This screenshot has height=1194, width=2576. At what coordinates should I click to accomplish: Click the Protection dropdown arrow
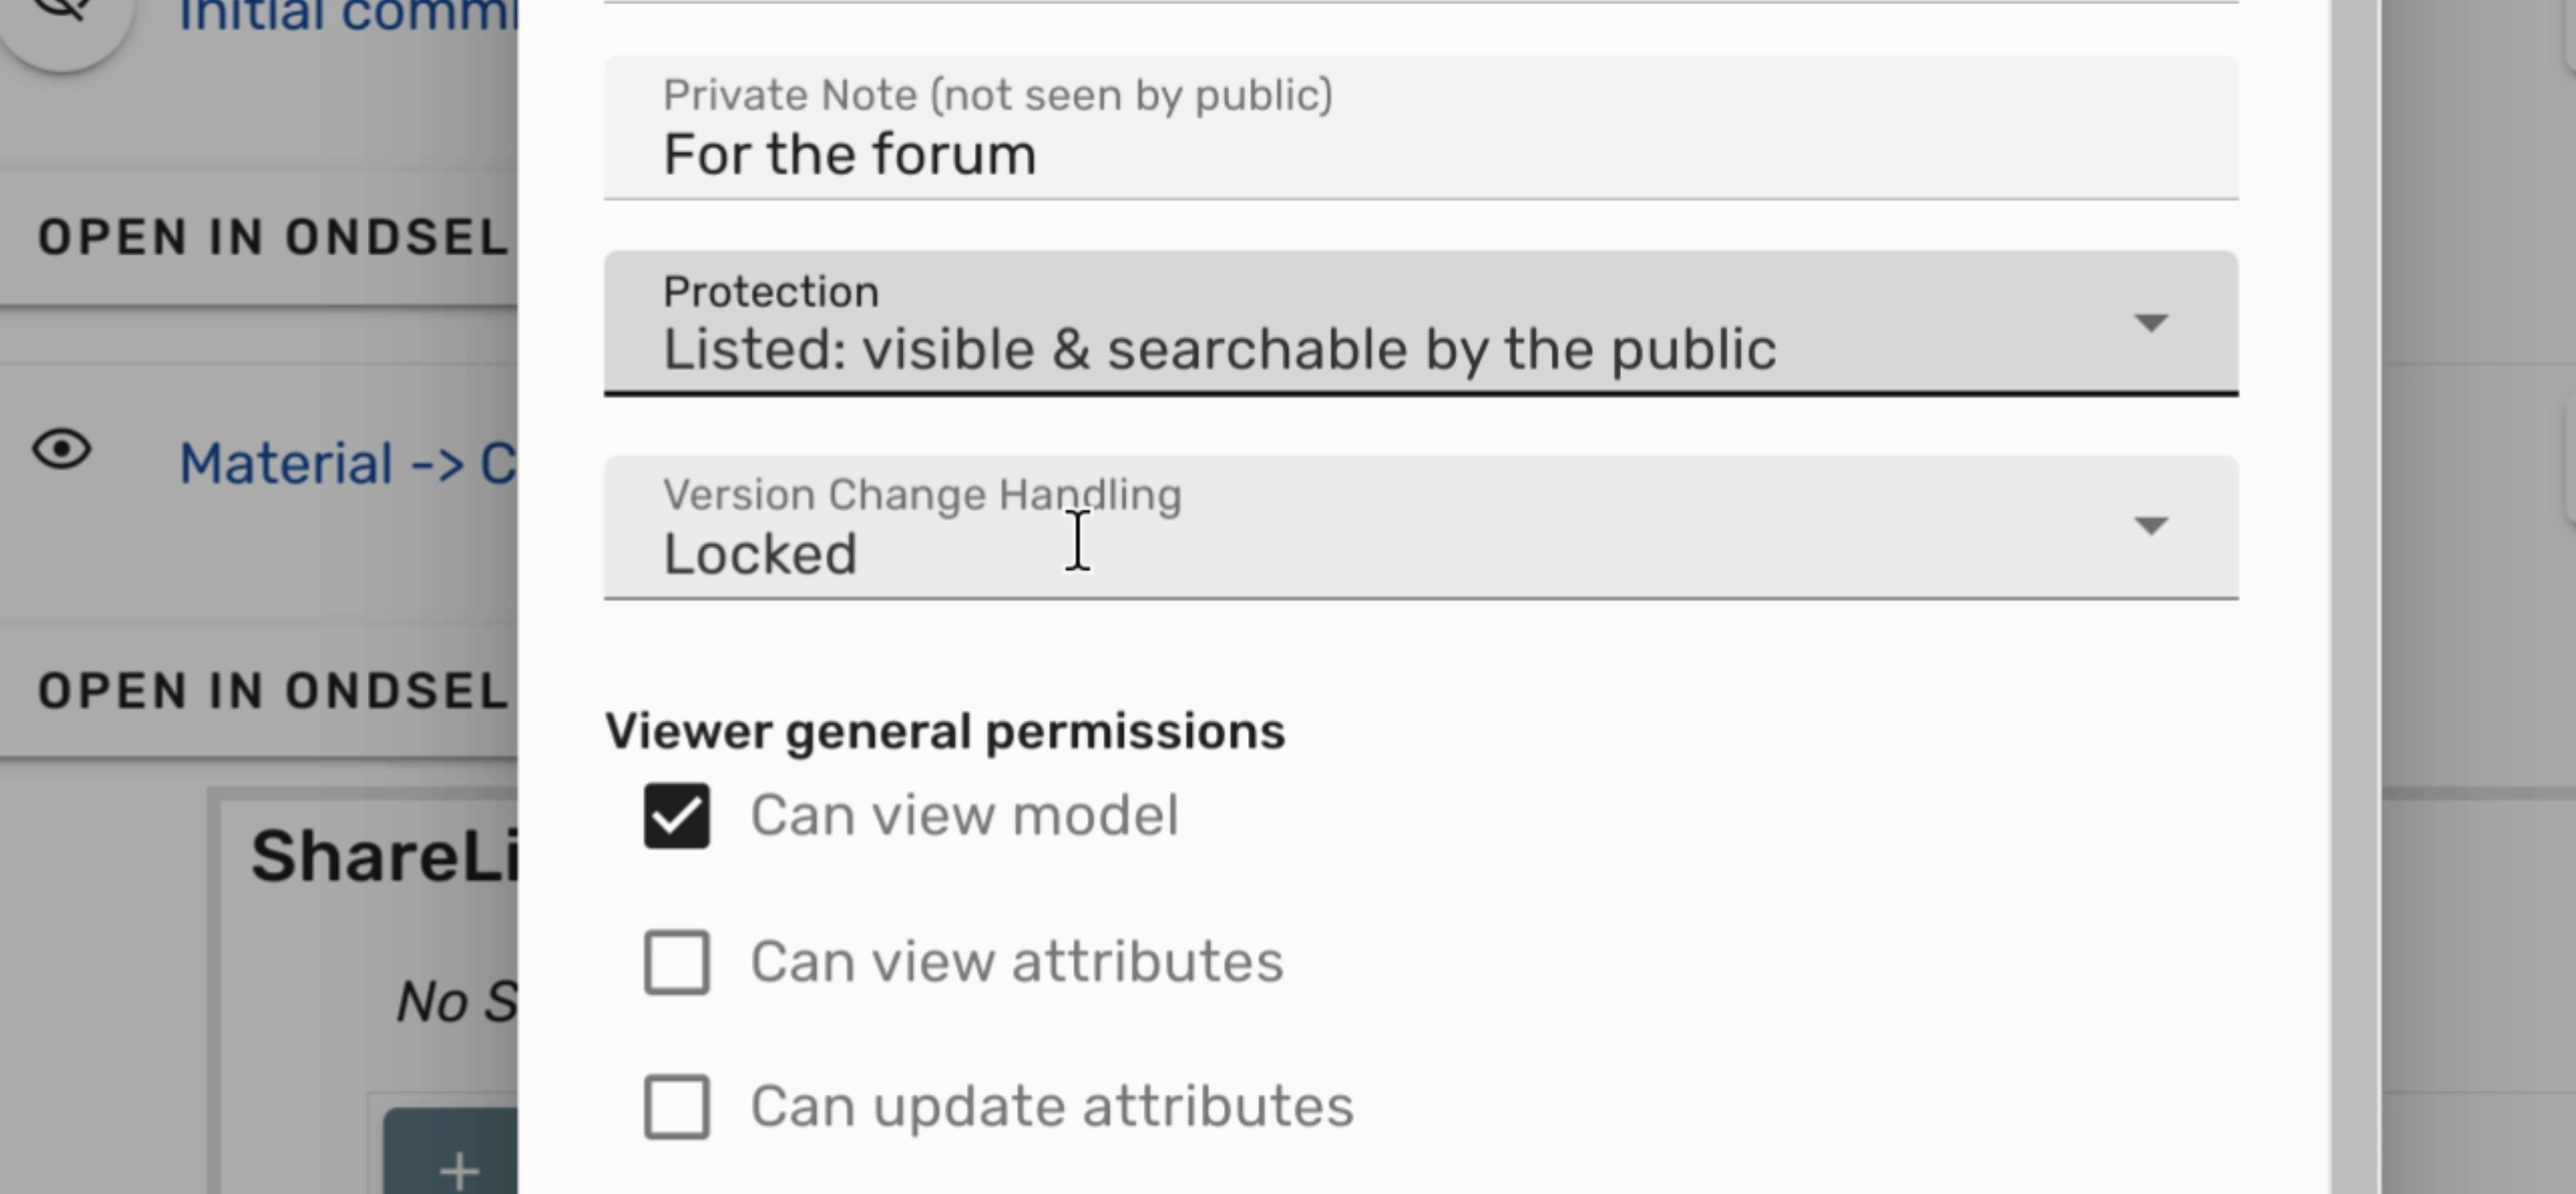coord(2150,323)
